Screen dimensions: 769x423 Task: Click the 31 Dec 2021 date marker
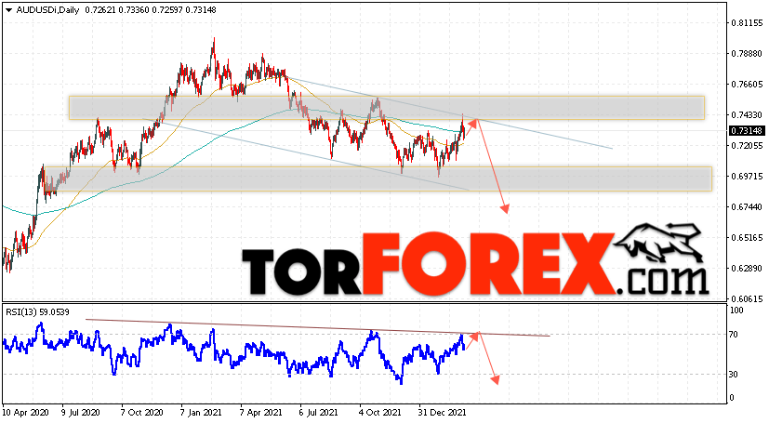[443, 413]
